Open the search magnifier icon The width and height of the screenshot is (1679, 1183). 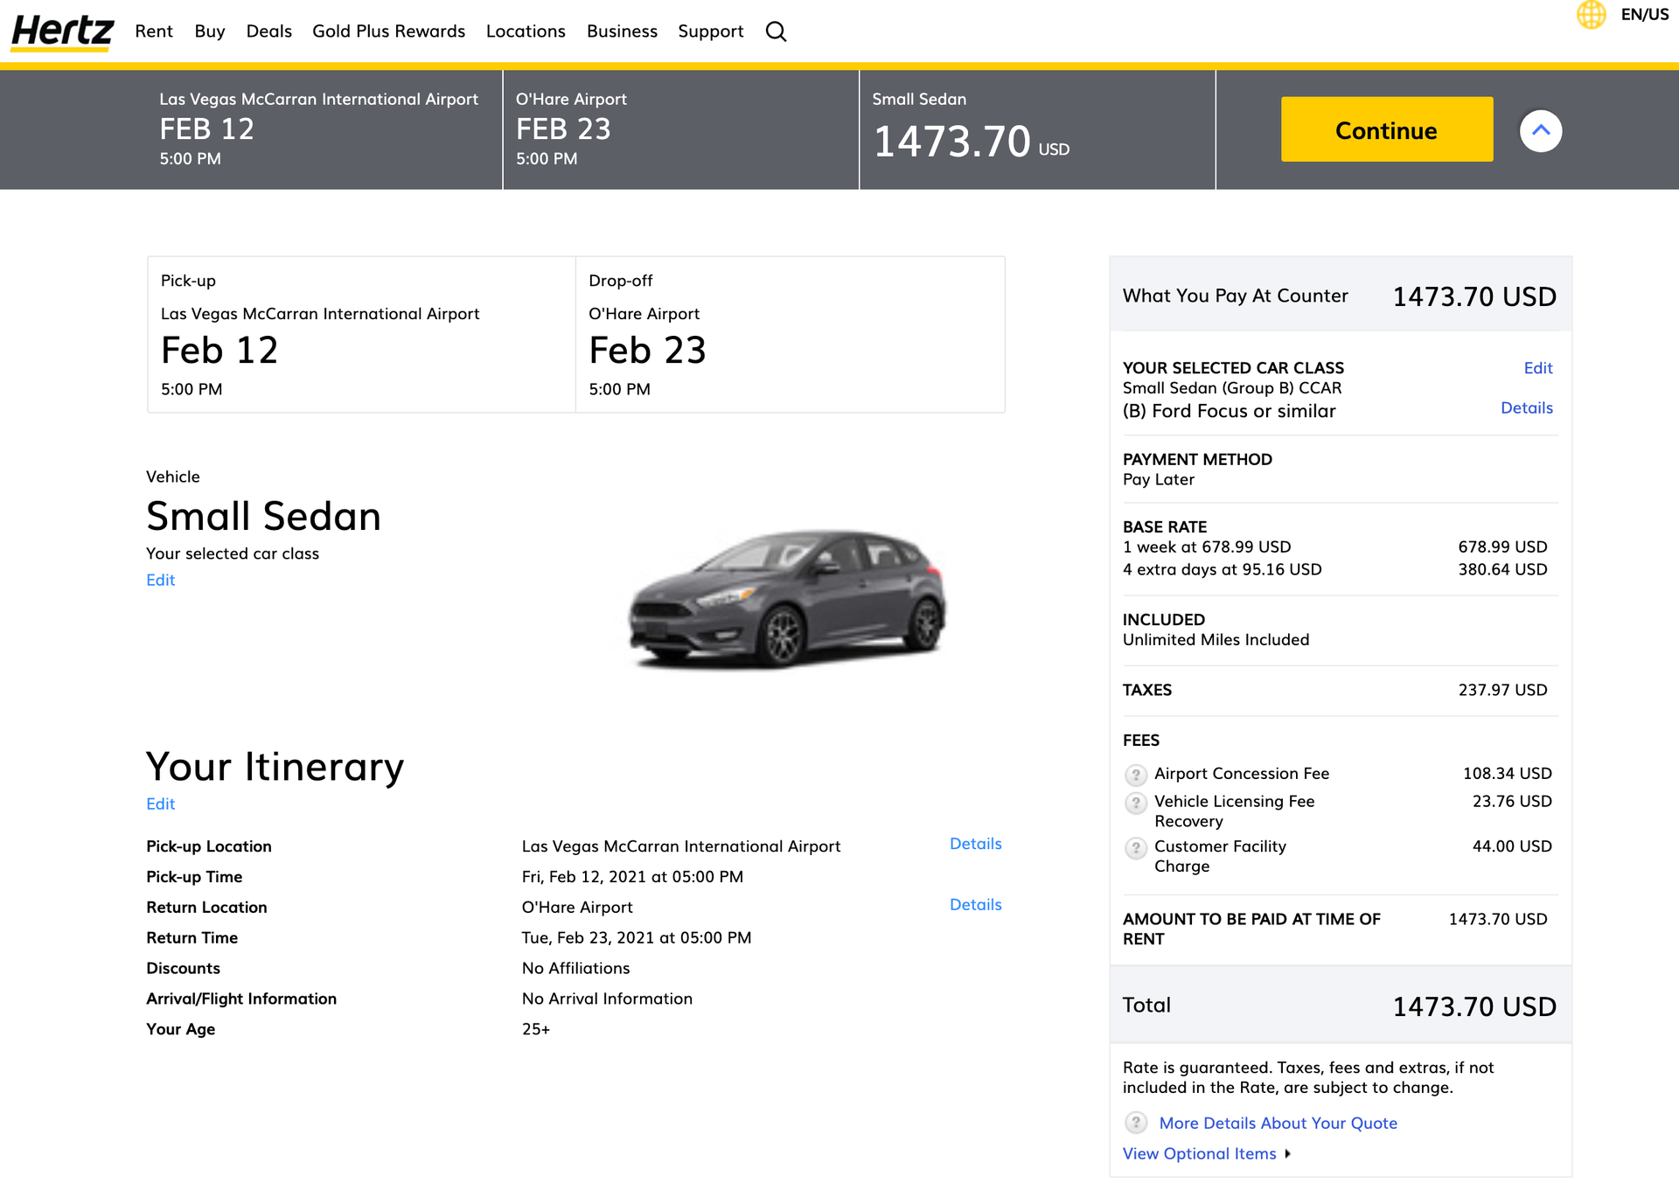tap(776, 31)
